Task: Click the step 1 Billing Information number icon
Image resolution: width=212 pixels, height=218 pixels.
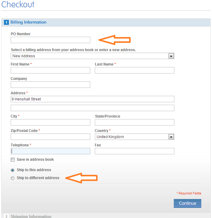Action: coord(6,22)
